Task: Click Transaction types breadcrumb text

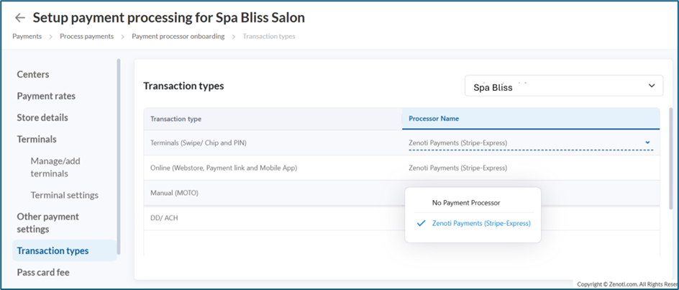Action: (x=269, y=37)
